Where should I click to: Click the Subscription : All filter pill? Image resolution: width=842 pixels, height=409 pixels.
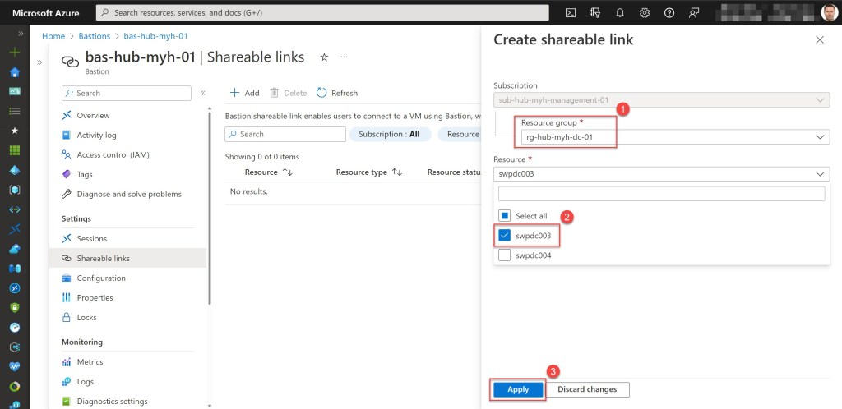[390, 134]
